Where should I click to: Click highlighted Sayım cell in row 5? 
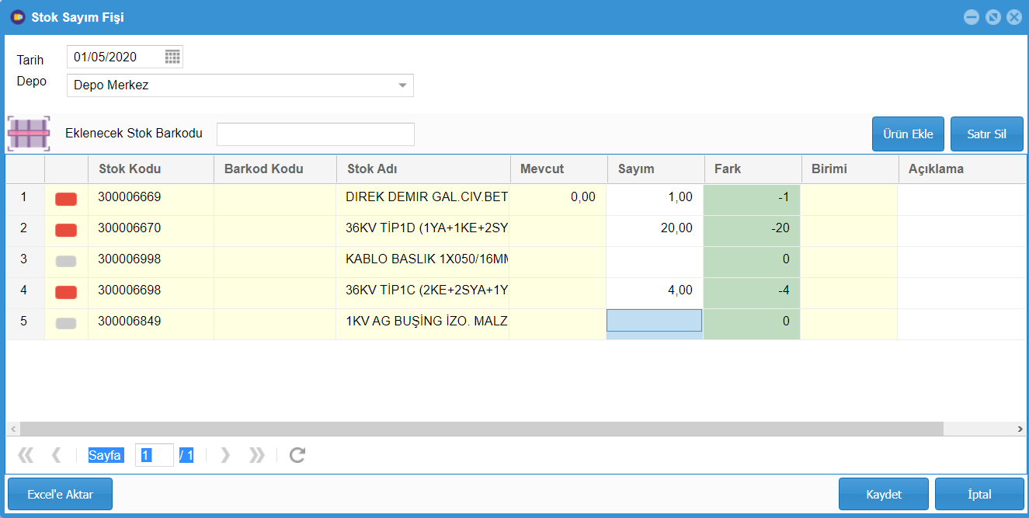[x=655, y=321]
